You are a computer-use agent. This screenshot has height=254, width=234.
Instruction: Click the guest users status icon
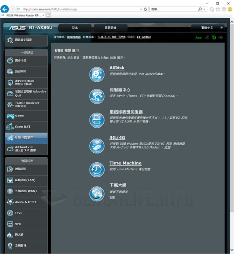click(207, 37)
